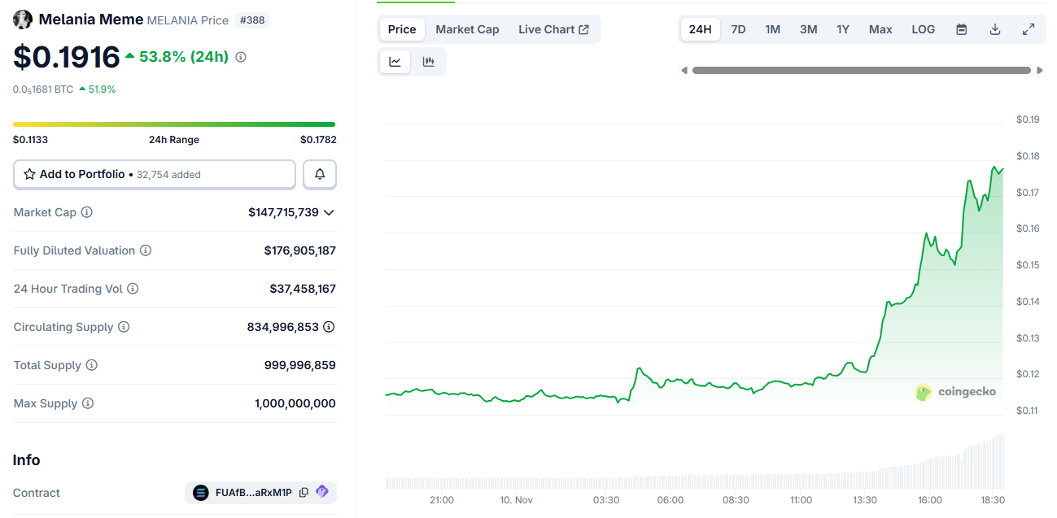Image resolution: width=1057 pixels, height=518 pixels.
Task: Click the chart scrollbar left arrow
Action: [x=684, y=71]
